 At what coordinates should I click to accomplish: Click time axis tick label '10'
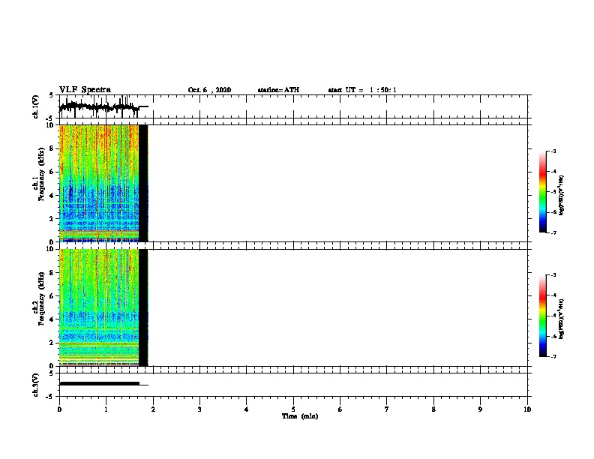click(x=527, y=409)
